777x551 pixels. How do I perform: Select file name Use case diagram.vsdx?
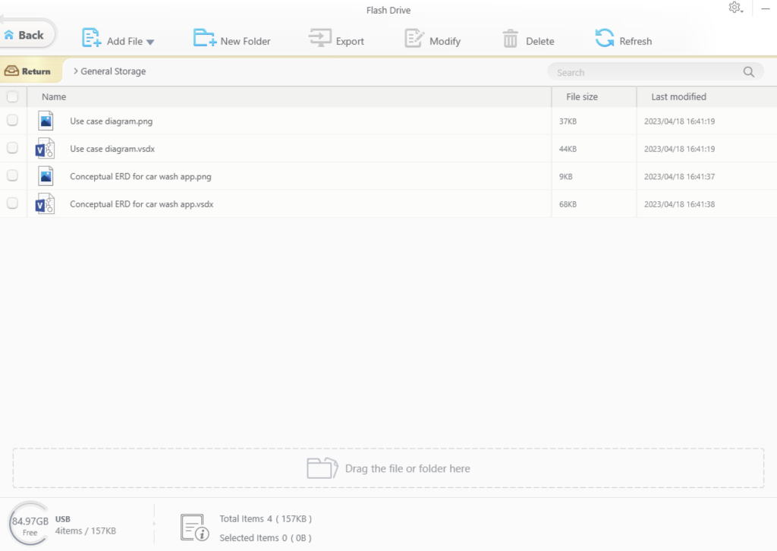(x=112, y=149)
